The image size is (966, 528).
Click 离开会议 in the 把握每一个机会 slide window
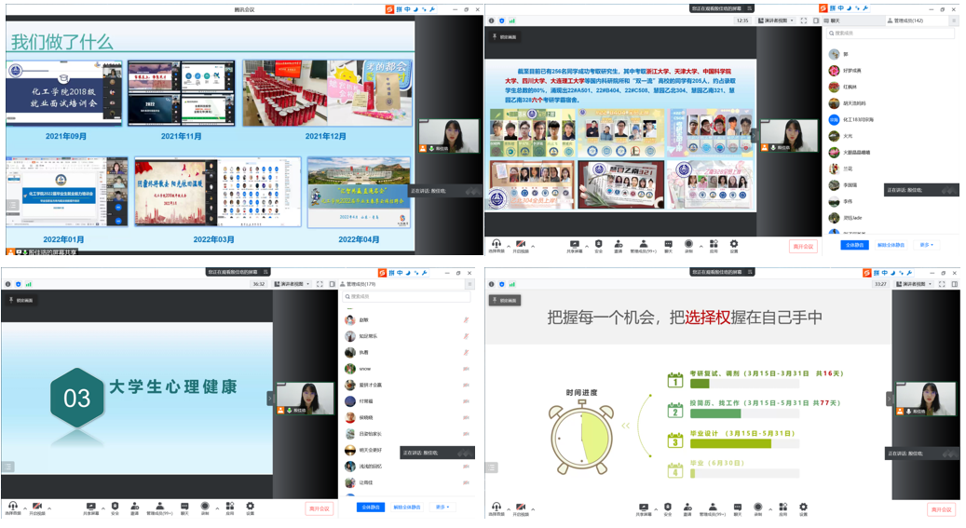tap(941, 509)
